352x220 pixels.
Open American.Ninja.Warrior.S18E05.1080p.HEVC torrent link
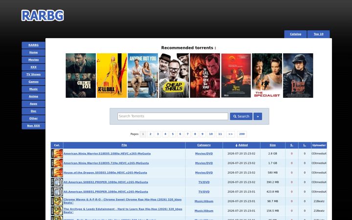(x=107, y=154)
